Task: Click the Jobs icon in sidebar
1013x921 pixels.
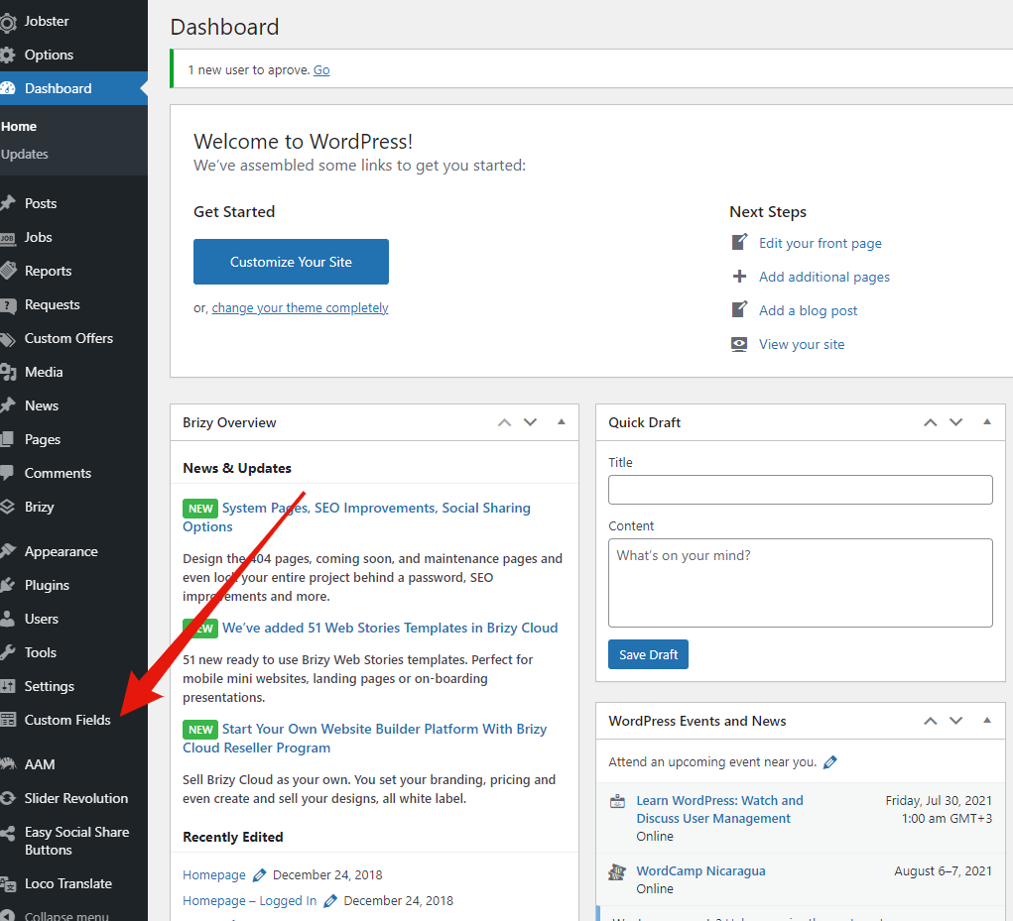Action: [7, 238]
